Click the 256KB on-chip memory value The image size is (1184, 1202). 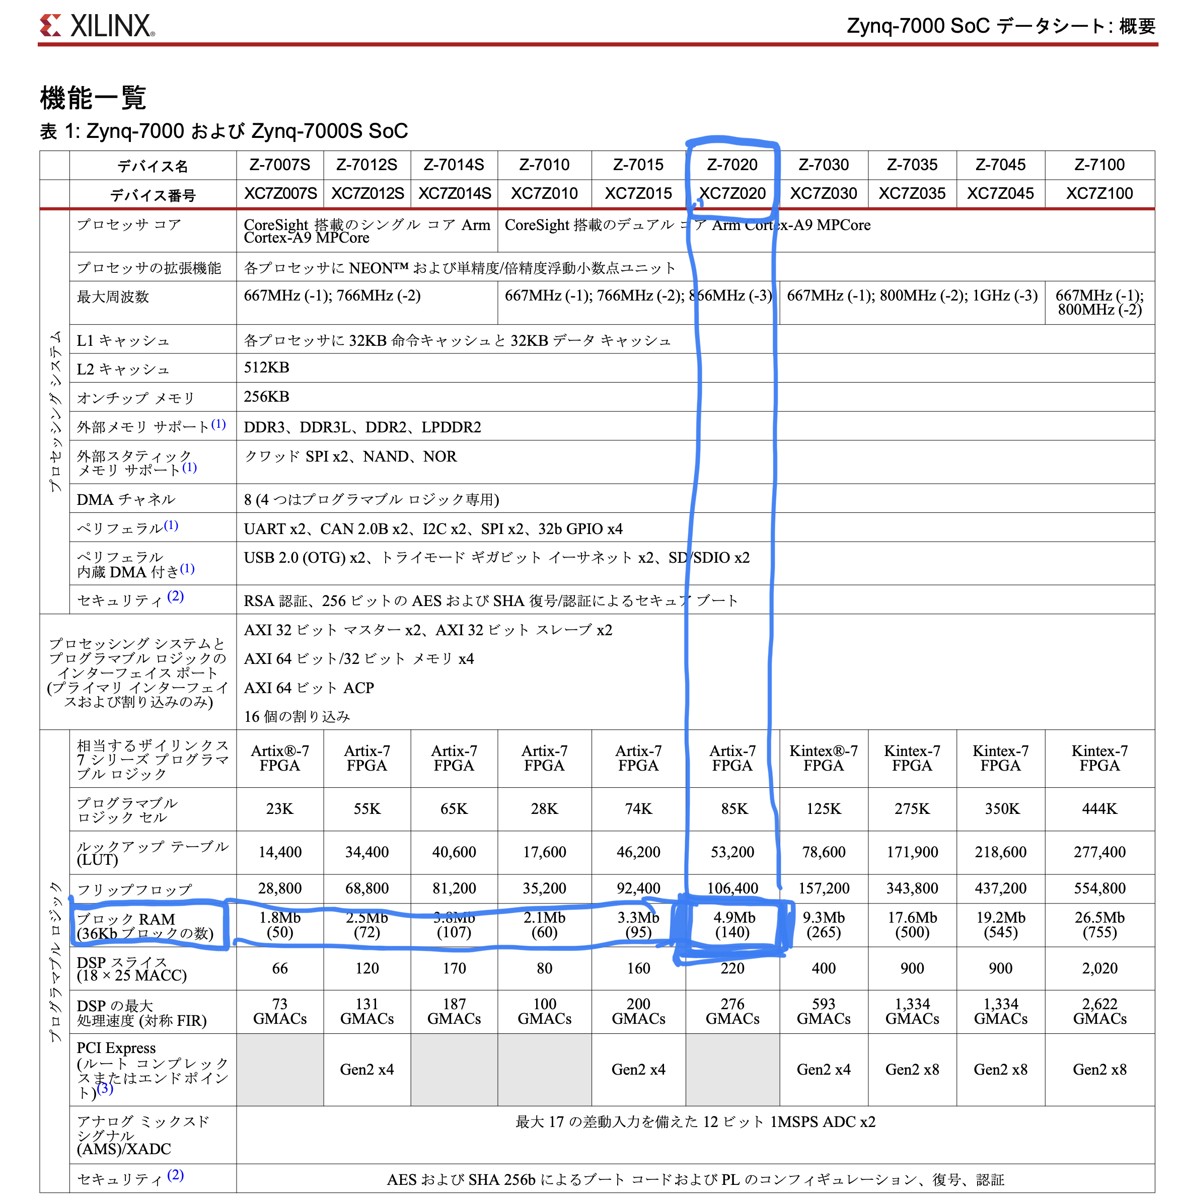pos(266,397)
